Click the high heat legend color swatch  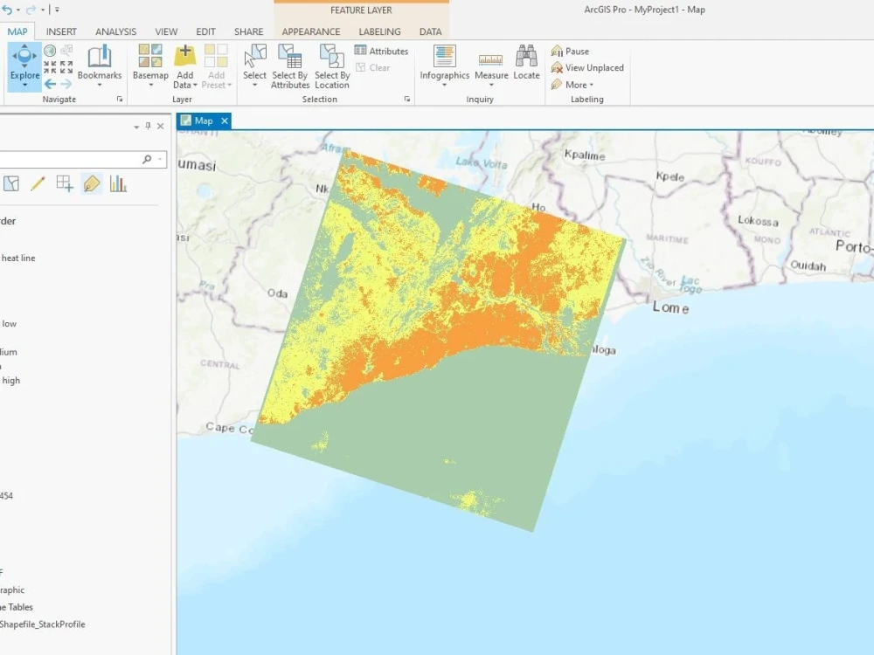point(3,381)
